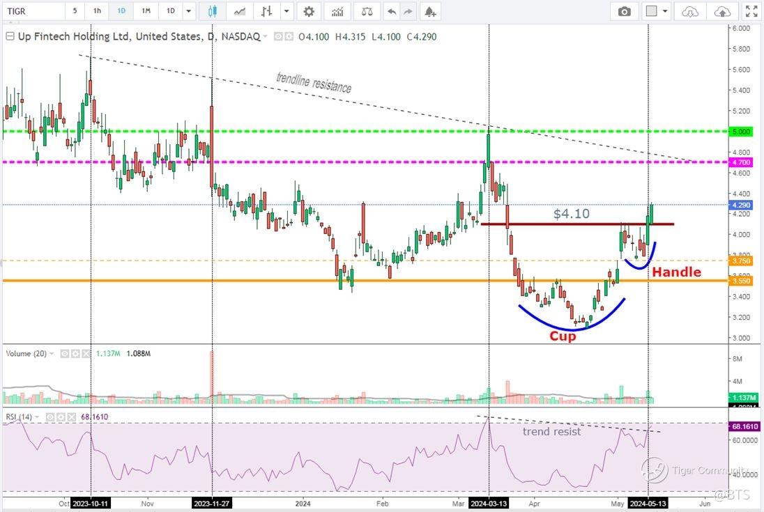764x512 pixels.
Task: Select the 'trend resist' label in RSI pane
Action: point(551,432)
